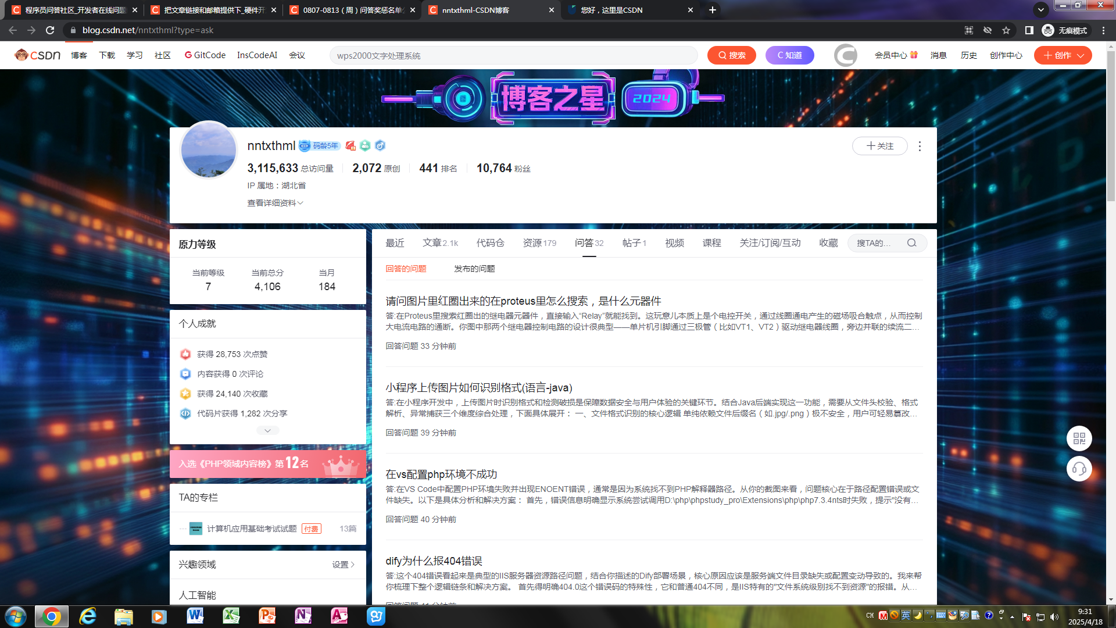Open the Chrome tab search dropdown
The image size is (1116, 628).
coord(1041,10)
